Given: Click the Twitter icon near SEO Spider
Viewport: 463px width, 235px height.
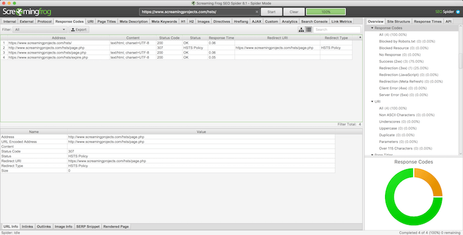Looking at the screenshot, I should click(x=458, y=12).
